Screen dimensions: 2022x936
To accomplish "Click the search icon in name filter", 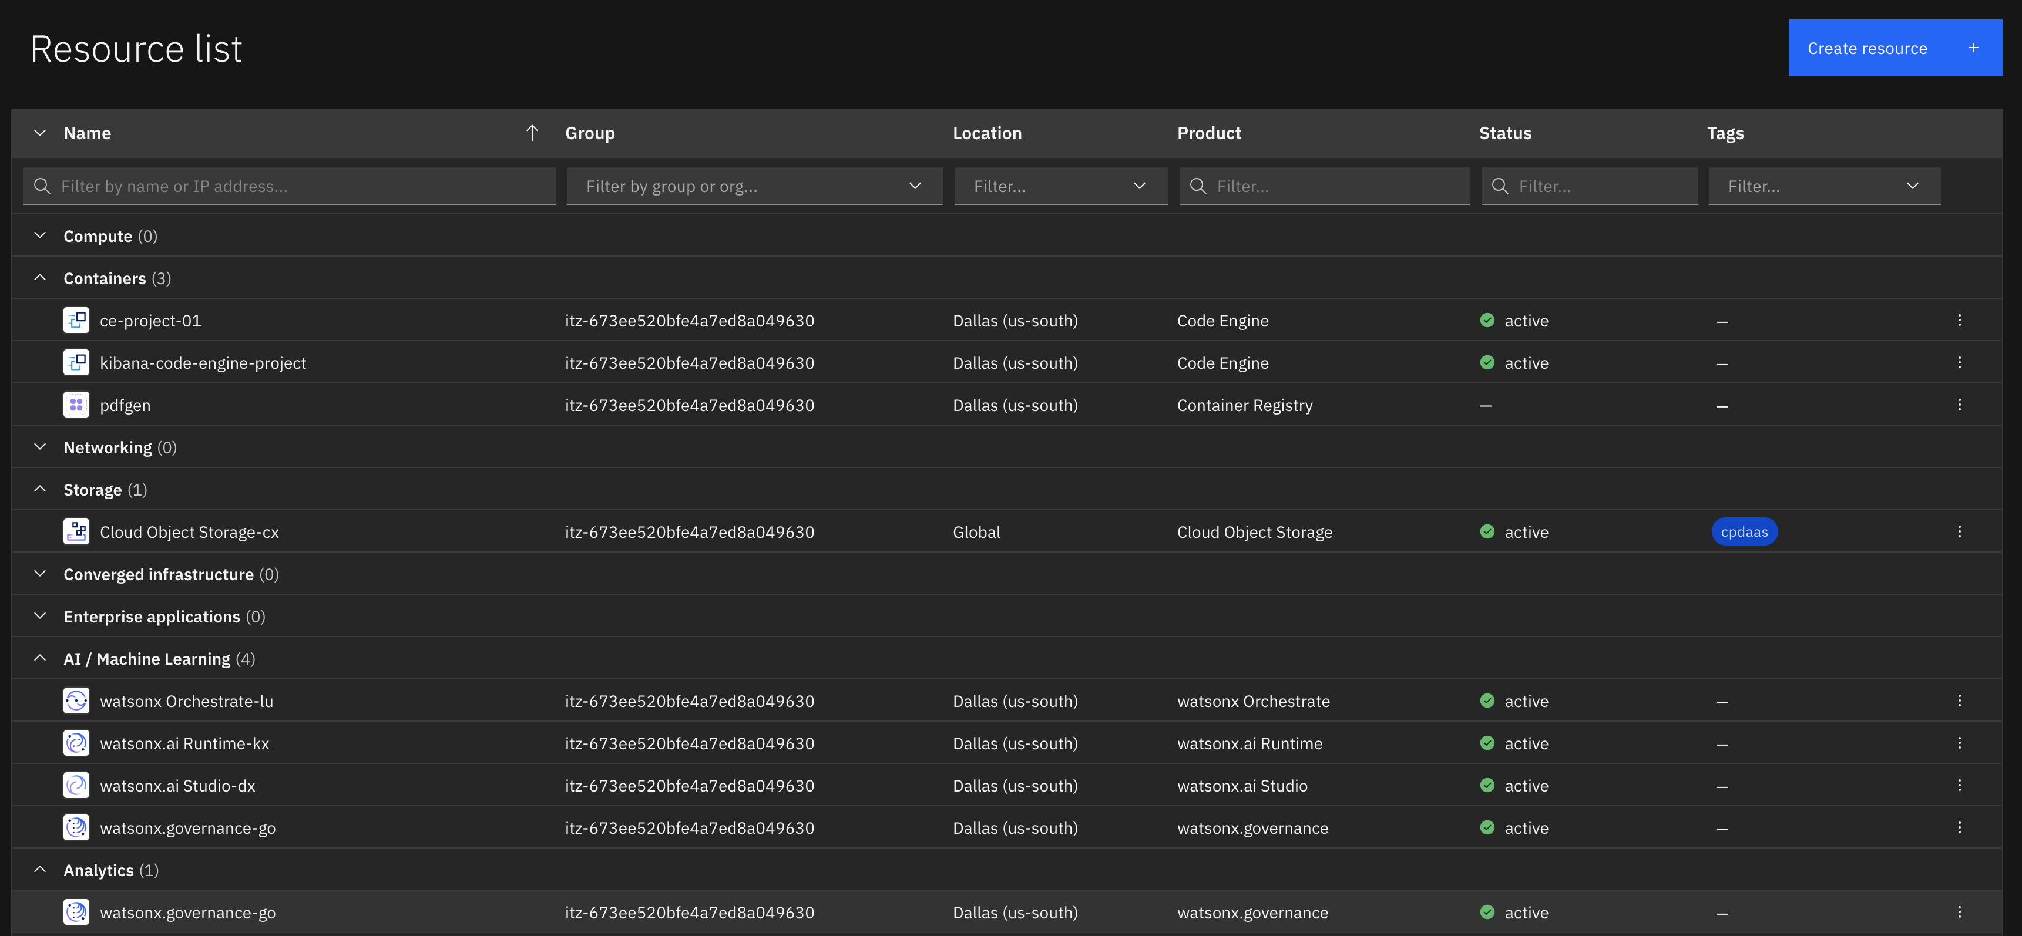I will (42, 186).
